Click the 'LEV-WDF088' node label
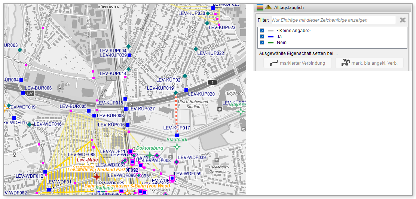The width and height of the screenshot is (416, 199). click(x=82, y=155)
